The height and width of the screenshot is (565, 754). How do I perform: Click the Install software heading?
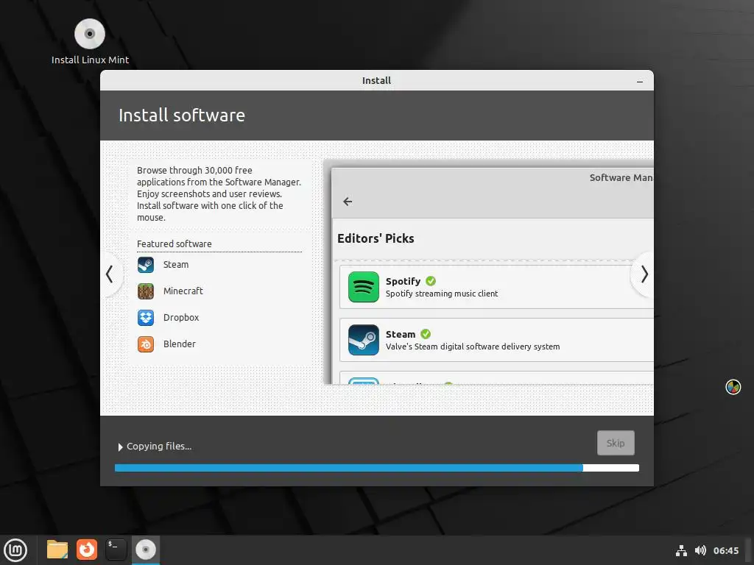pos(182,116)
